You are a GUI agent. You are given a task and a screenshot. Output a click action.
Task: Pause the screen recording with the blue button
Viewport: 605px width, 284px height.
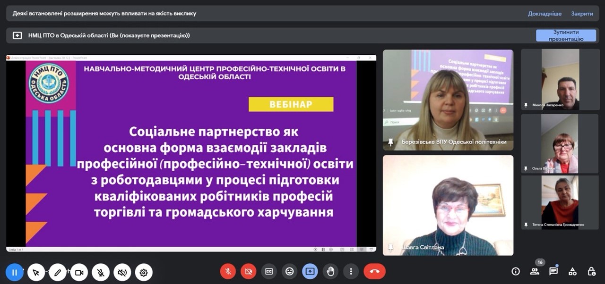[x=14, y=272]
